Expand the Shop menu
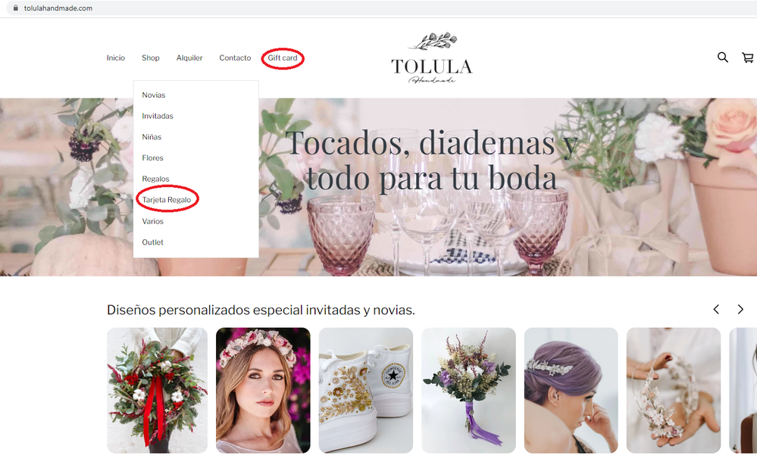The height and width of the screenshot is (465, 757). coord(151,58)
